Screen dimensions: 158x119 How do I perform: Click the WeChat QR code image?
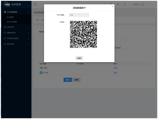[x=84, y=34]
